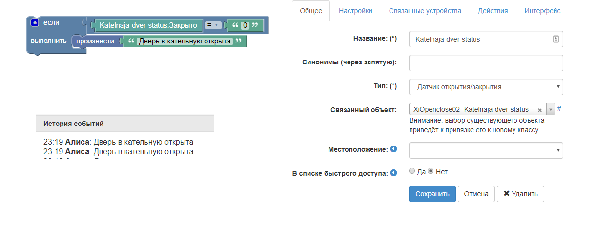This screenshot has height=229, width=596.
Task: Open the Тип dropdown list
Action: click(x=486, y=87)
